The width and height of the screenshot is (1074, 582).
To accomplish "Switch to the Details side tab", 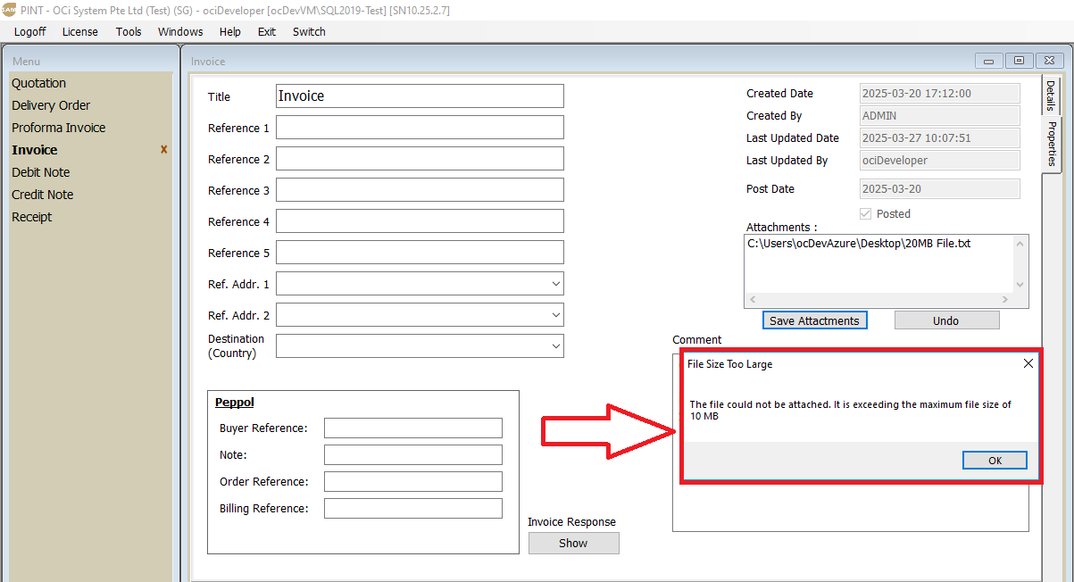I will 1051,95.
